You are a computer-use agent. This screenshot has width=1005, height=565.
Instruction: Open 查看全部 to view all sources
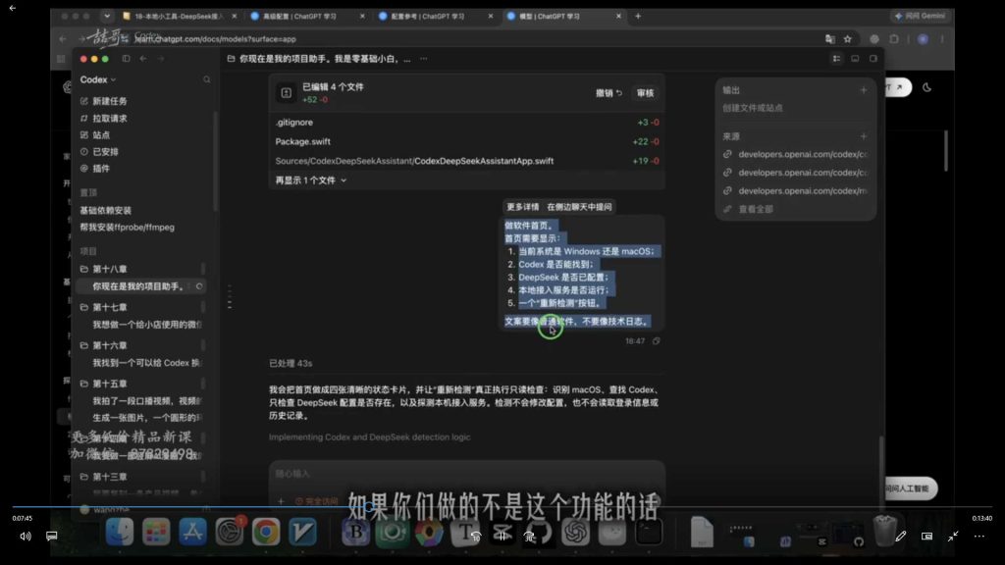click(756, 210)
